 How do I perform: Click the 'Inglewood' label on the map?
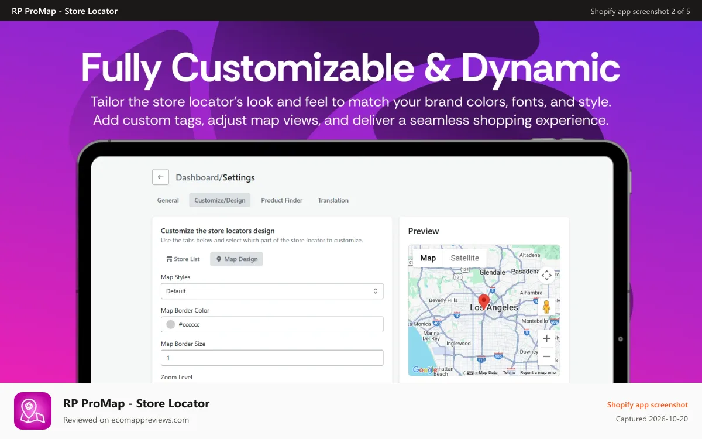coord(459,344)
